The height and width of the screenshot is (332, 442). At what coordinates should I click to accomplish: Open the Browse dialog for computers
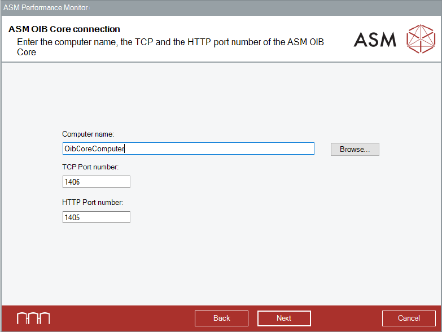(355, 149)
